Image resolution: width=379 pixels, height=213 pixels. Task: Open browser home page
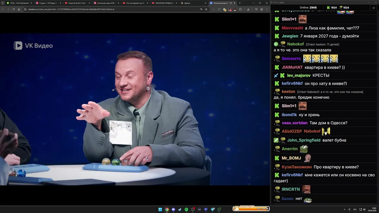tap(19, 9)
